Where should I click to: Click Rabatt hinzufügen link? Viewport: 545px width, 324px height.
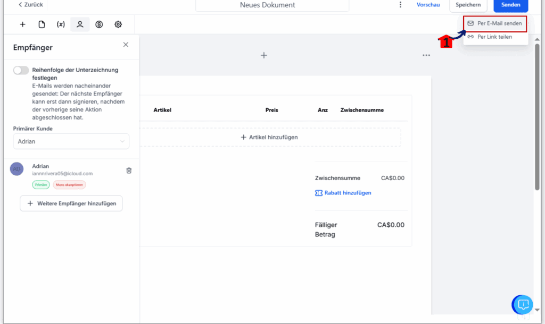point(343,193)
